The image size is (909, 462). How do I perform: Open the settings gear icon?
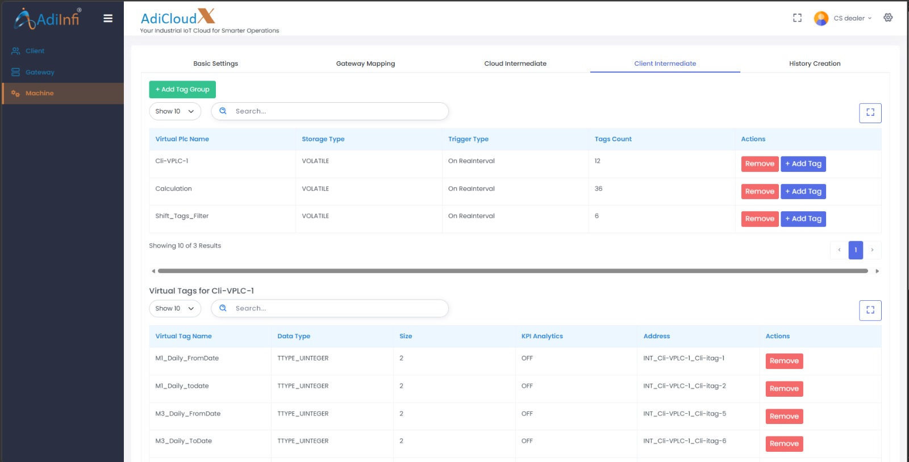(888, 18)
